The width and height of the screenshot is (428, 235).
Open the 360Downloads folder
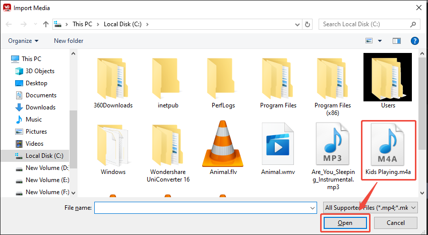click(x=113, y=82)
